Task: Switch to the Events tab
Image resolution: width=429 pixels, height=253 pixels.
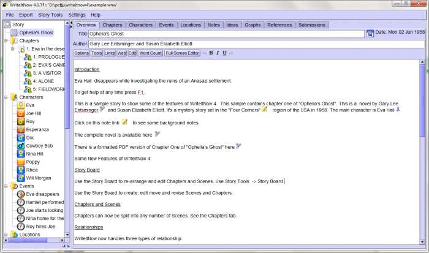Action: [166, 25]
